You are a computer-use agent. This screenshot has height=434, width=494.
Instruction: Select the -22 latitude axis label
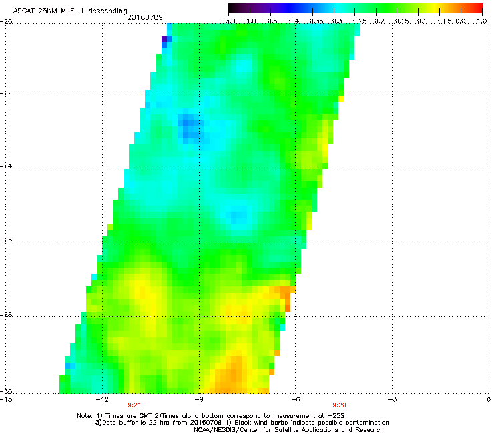click(x=6, y=93)
